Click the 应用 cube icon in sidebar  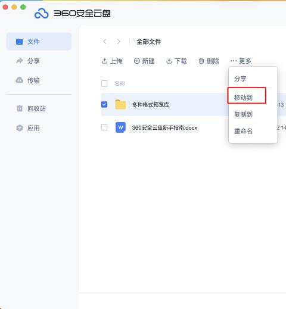tap(20, 128)
